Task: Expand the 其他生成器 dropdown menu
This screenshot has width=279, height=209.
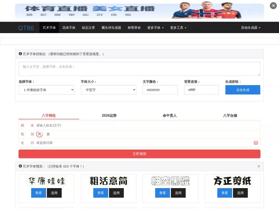Action: [x=250, y=28]
